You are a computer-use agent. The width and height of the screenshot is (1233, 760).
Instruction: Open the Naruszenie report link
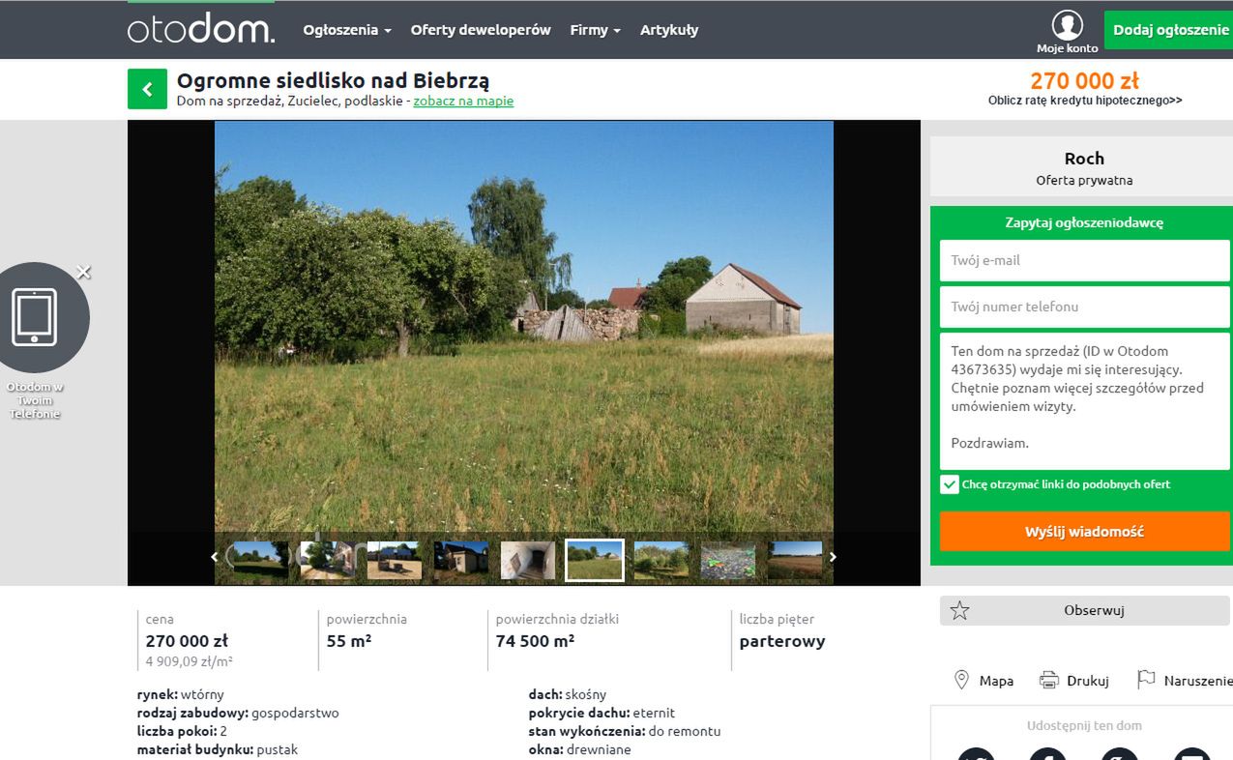[x=1198, y=681]
